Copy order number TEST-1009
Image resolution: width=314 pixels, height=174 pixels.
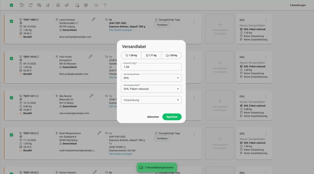pyautogui.click(x=38, y=20)
